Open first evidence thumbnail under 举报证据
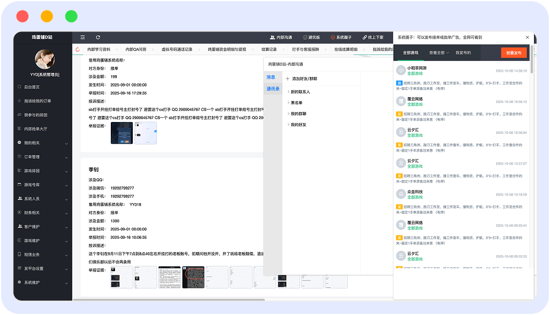 click(x=121, y=133)
